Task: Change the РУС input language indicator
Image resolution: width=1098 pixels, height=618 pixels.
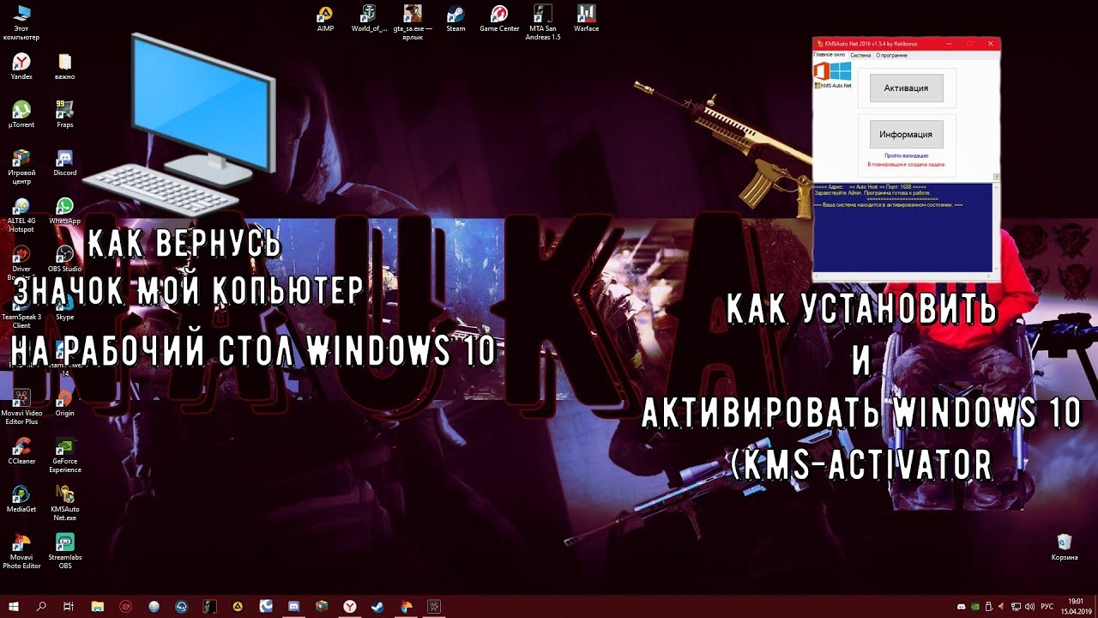Action: pos(1047,606)
